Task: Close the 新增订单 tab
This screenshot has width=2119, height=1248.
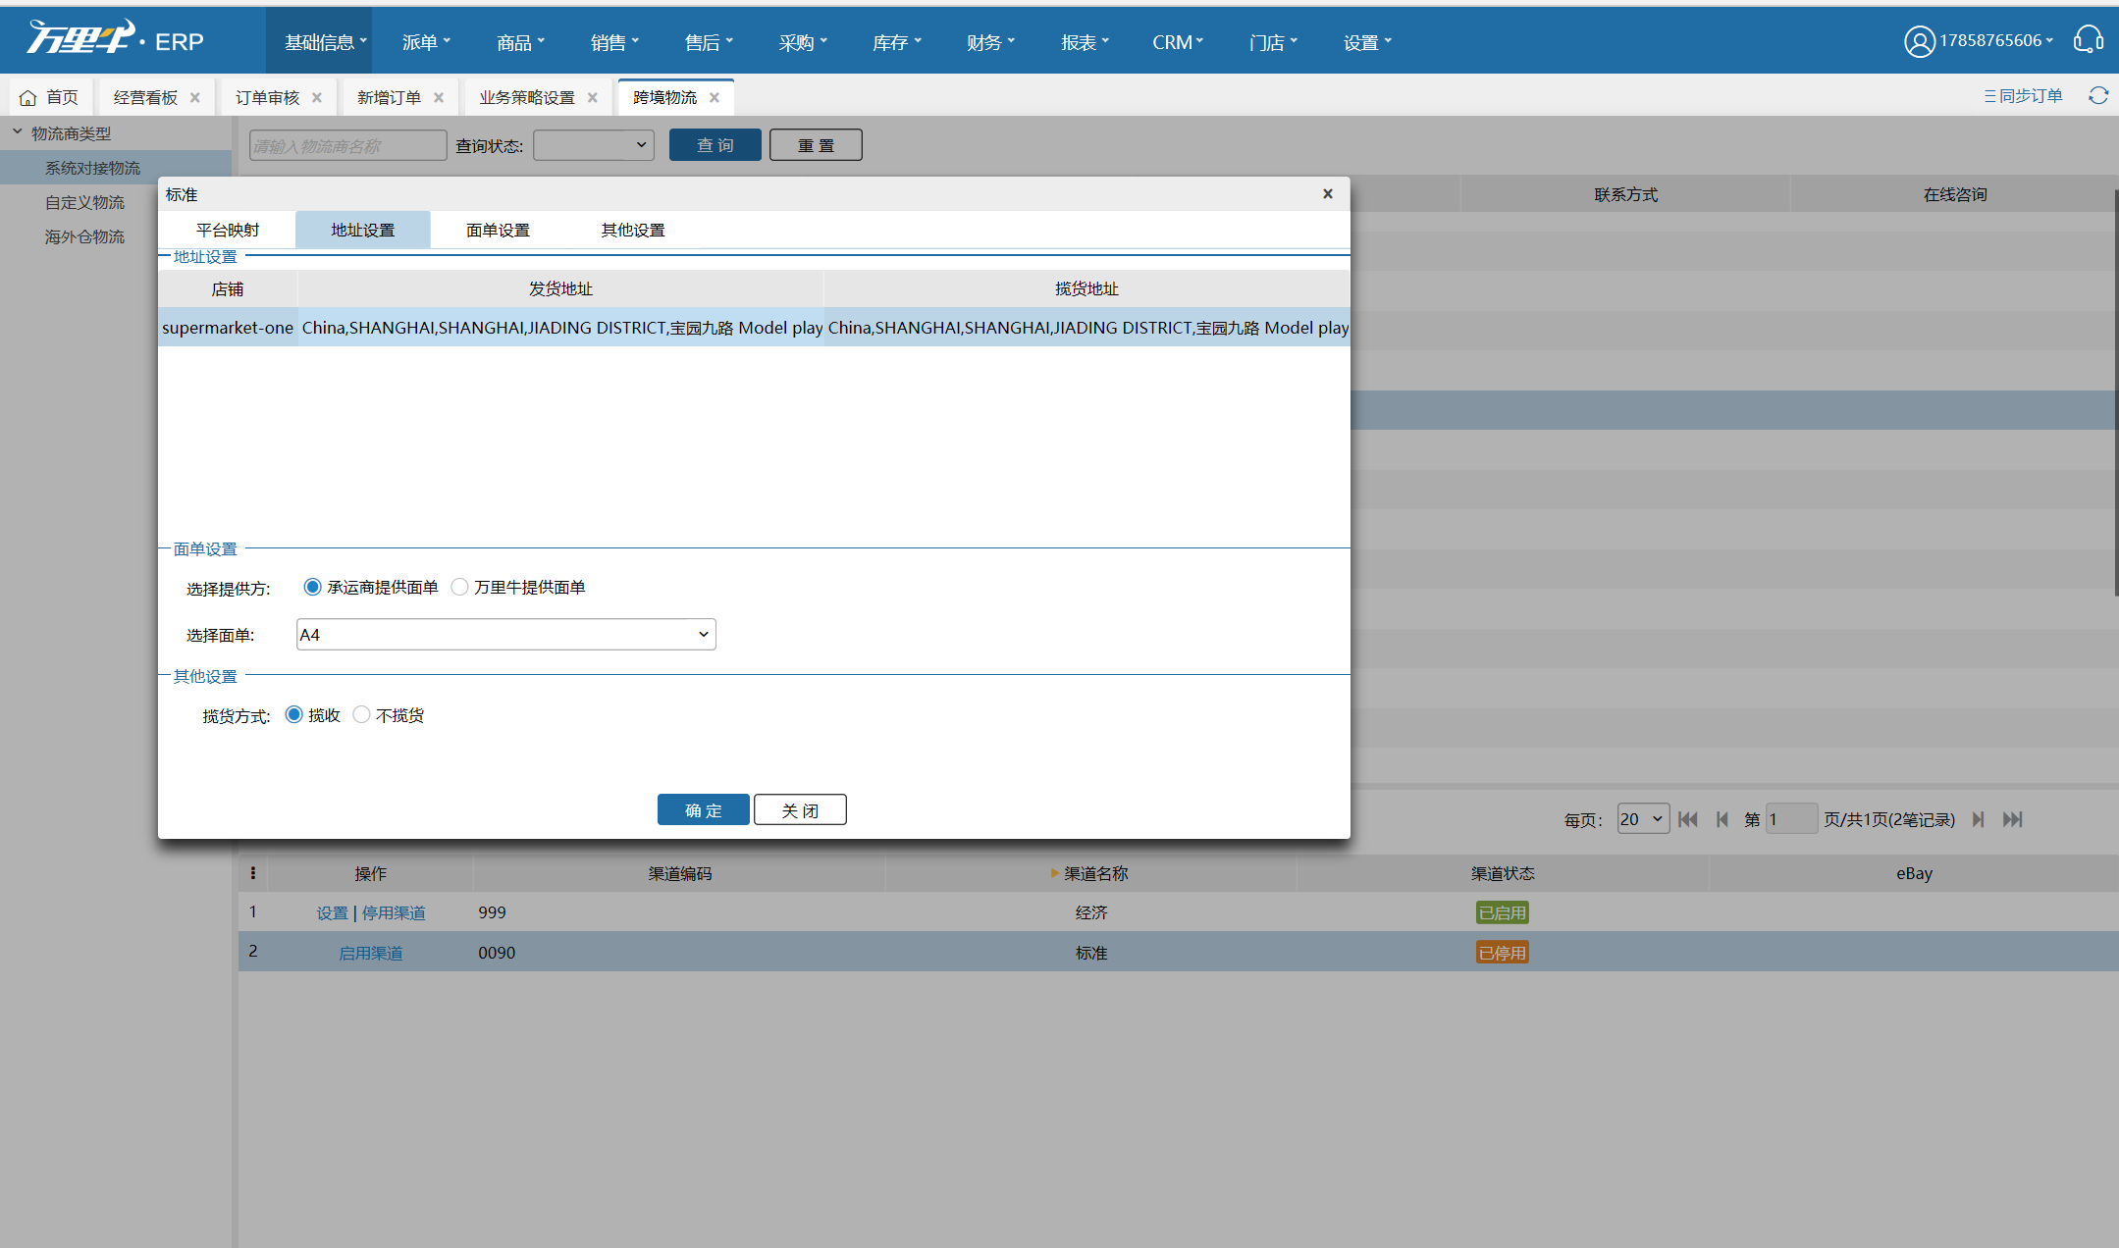Action: tap(439, 97)
